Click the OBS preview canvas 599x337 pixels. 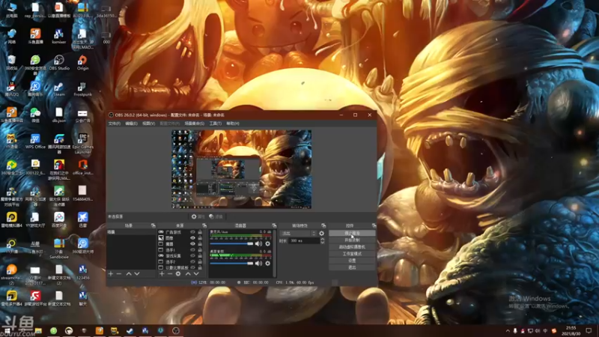pos(241,169)
